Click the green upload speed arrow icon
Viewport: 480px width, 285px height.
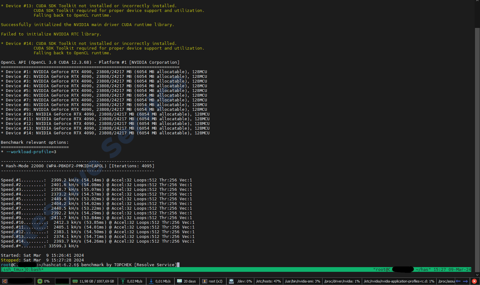(123, 281)
